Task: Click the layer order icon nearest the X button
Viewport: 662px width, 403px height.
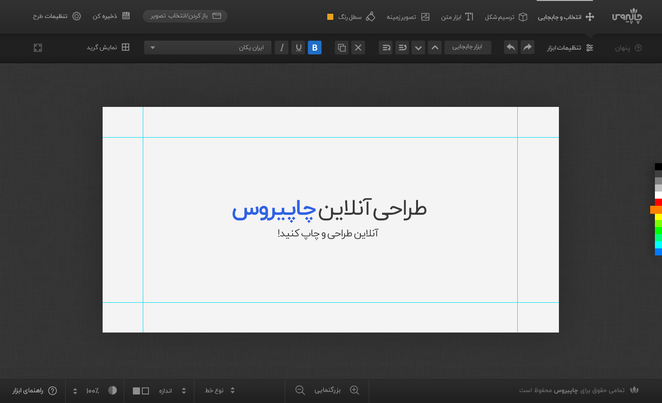Action: coord(386,47)
